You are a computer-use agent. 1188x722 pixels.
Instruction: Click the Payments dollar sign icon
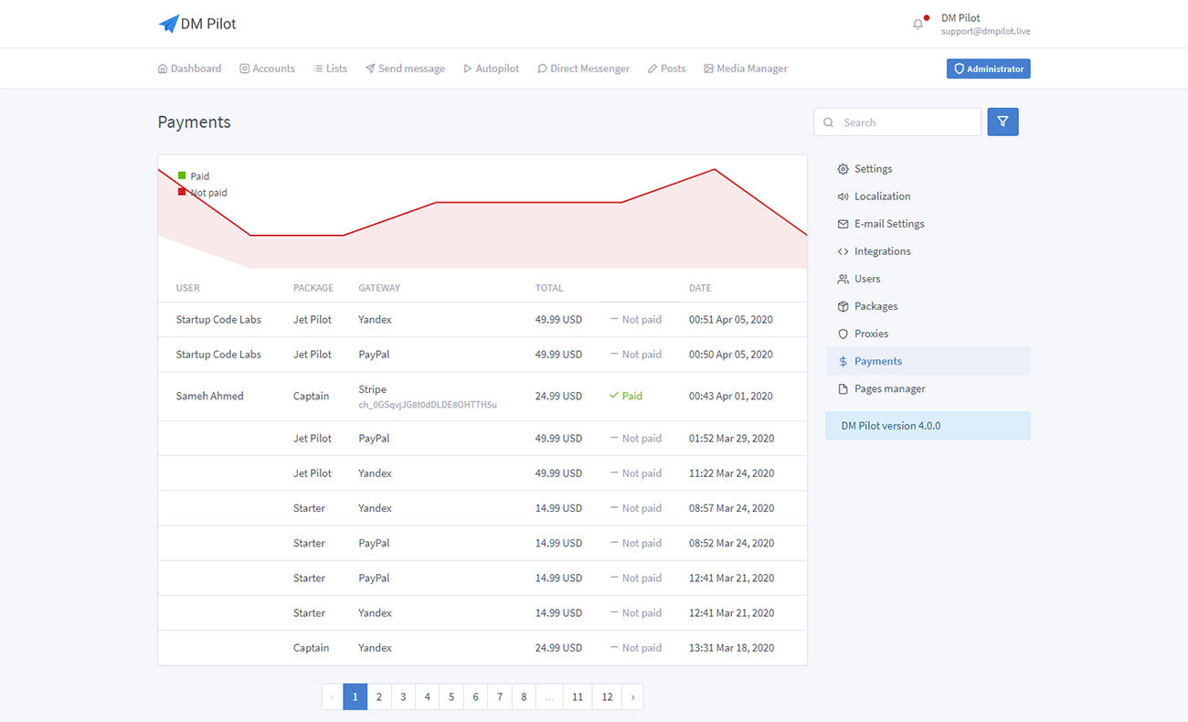pos(843,361)
